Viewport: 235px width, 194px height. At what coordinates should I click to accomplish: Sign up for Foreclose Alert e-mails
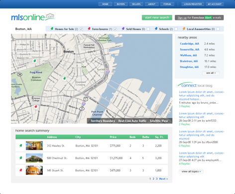tap(199, 17)
